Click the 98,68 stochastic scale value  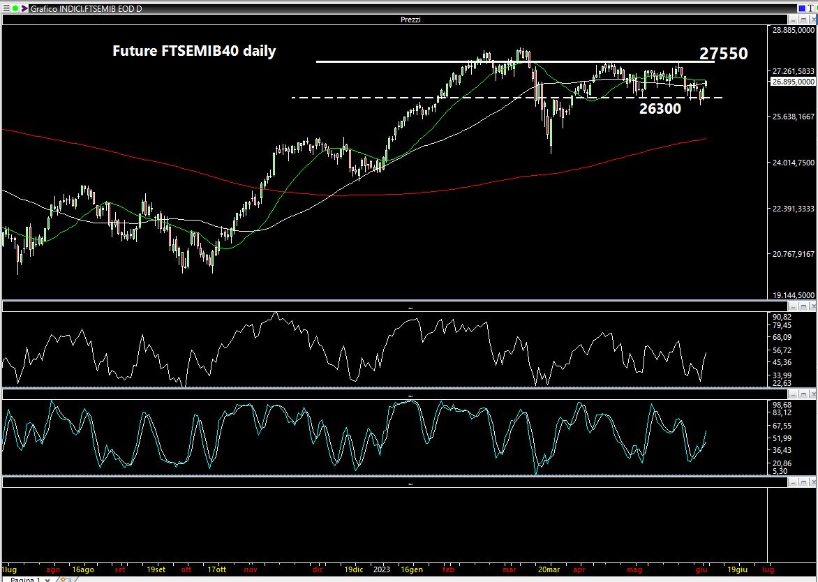pyautogui.click(x=782, y=405)
